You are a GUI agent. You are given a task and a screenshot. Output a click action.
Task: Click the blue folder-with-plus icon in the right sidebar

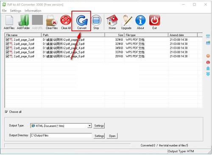208,43
